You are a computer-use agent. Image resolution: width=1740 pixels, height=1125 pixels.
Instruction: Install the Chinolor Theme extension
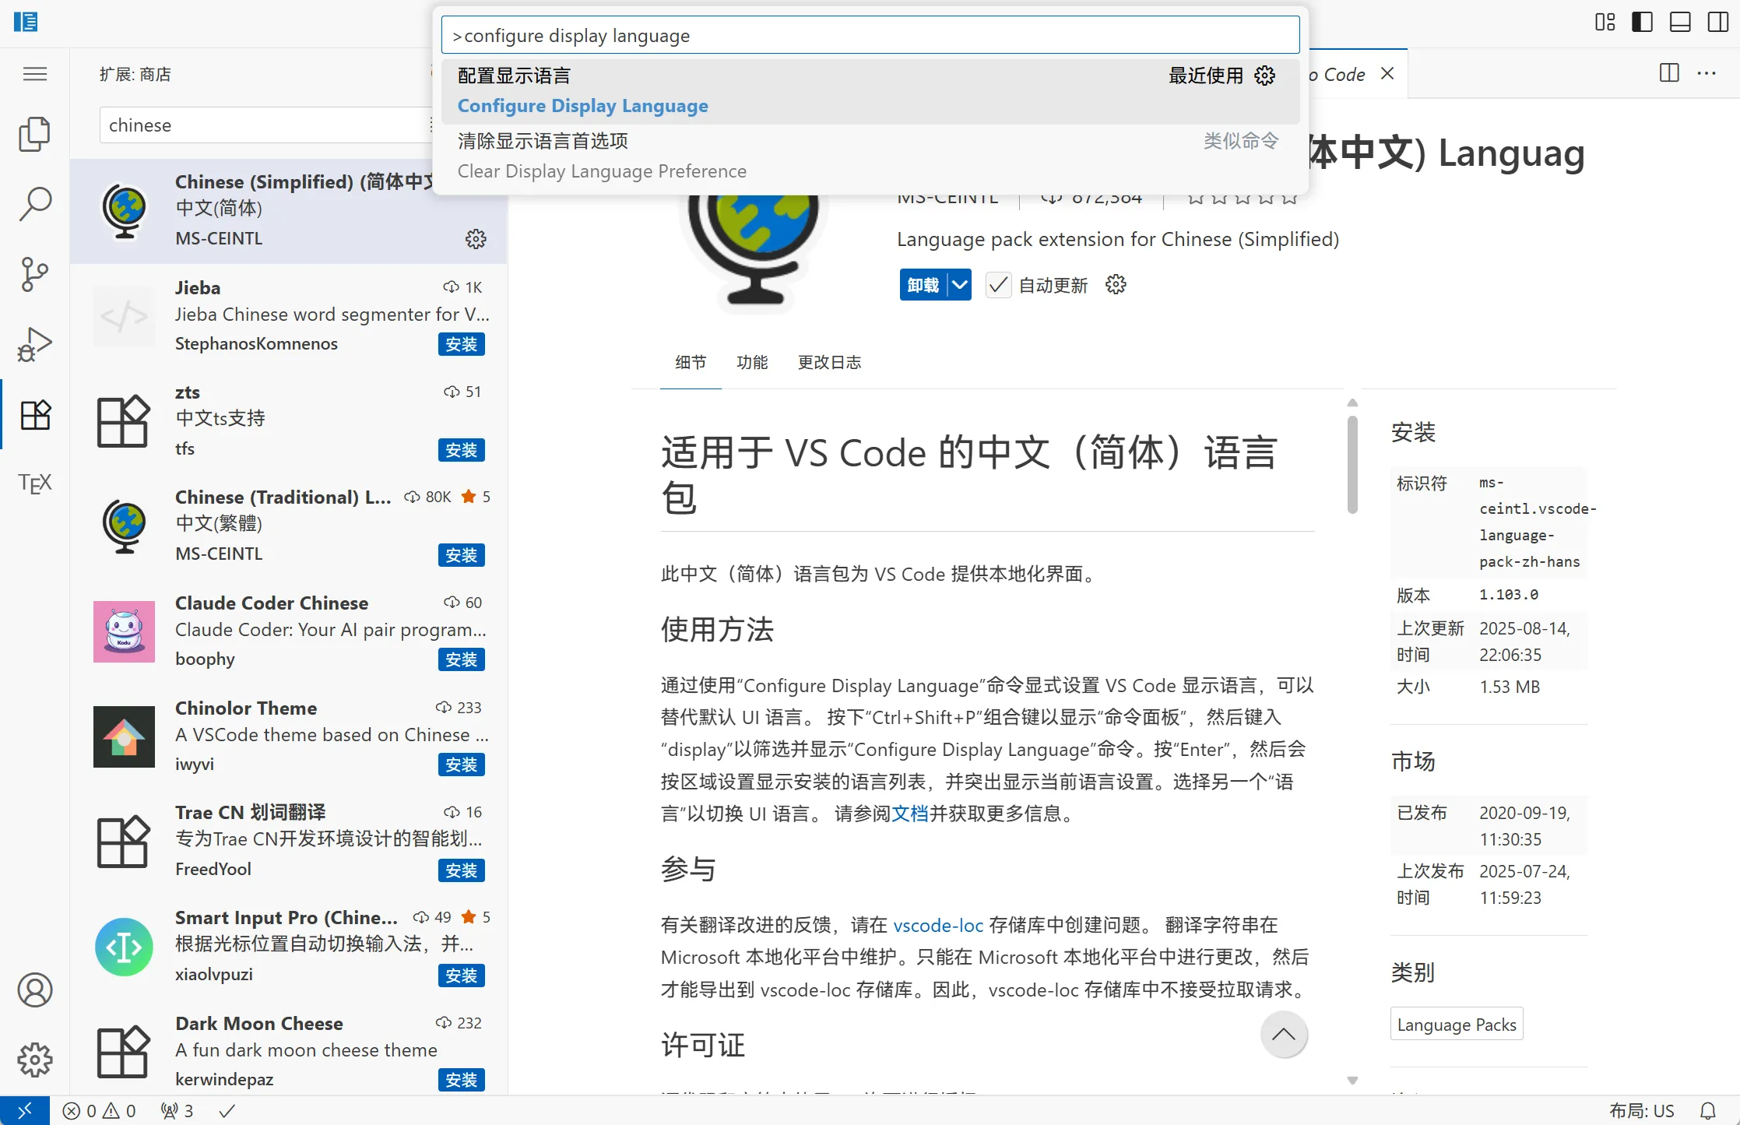tap(462, 765)
